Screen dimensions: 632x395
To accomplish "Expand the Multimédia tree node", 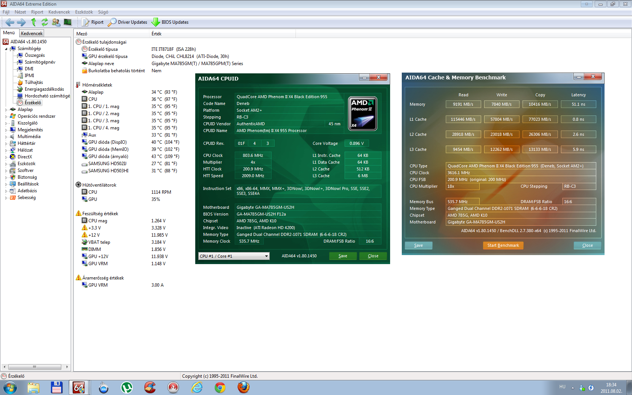I will pyautogui.click(x=6, y=137).
